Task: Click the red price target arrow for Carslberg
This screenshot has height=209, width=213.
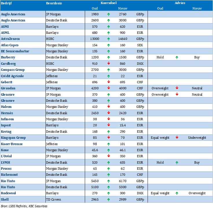Action: pos(109,64)
